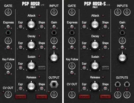Click mini knob directly under Express label, PSP ADSR-S
The width and height of the screenshot is (134, 103).
point(72,27)
